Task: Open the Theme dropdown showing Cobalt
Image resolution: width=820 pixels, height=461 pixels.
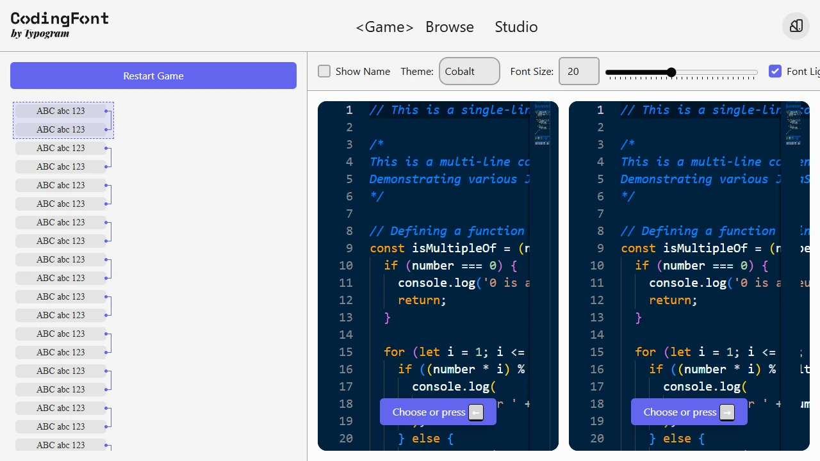Action: tap(469, 71)
